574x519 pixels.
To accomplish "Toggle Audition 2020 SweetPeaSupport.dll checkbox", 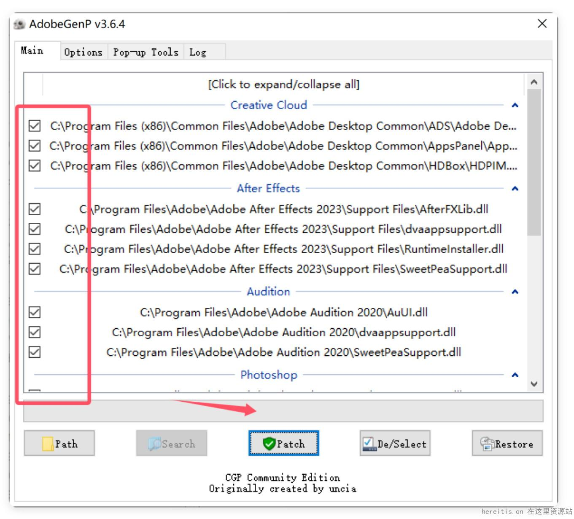I will tap(35, 352).
